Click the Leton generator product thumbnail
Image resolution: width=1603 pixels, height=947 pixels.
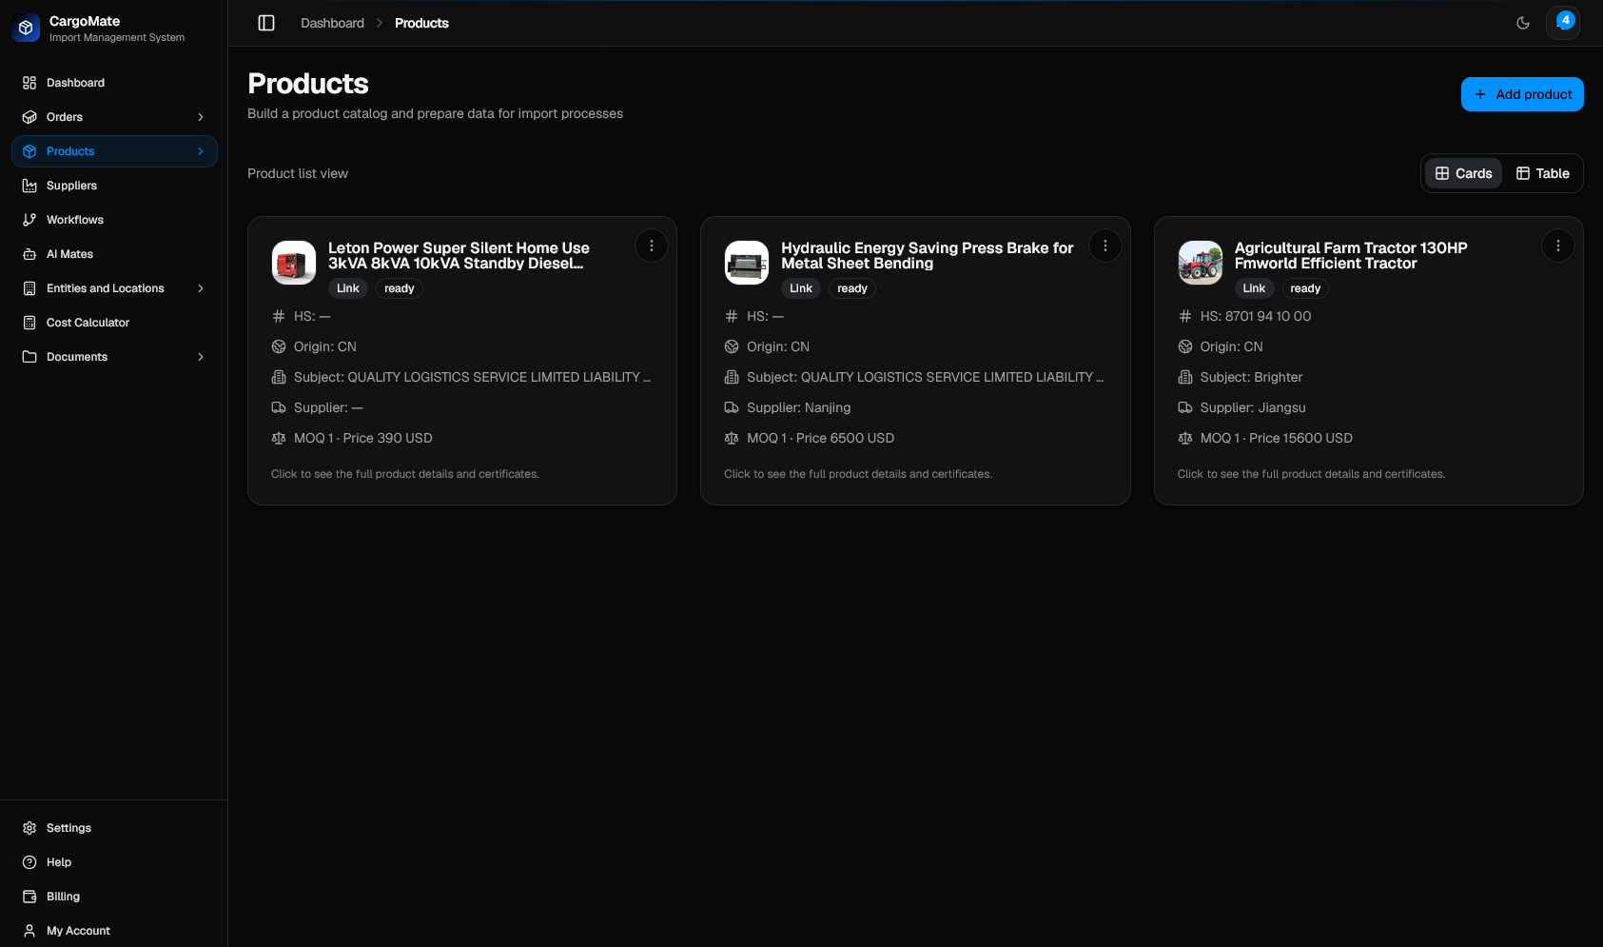point(294,263)
